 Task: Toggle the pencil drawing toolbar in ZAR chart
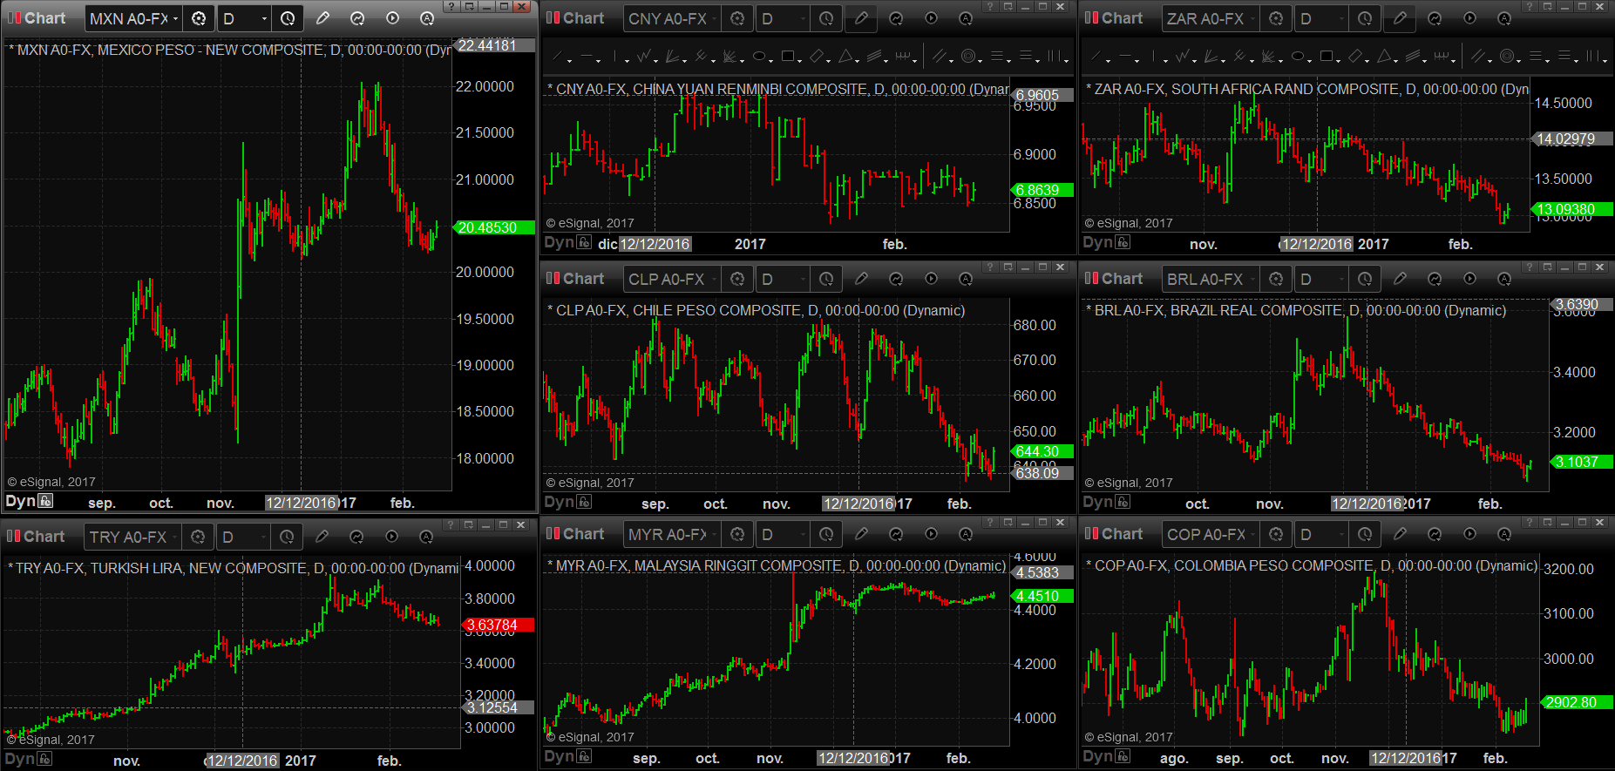[1400, 18]
